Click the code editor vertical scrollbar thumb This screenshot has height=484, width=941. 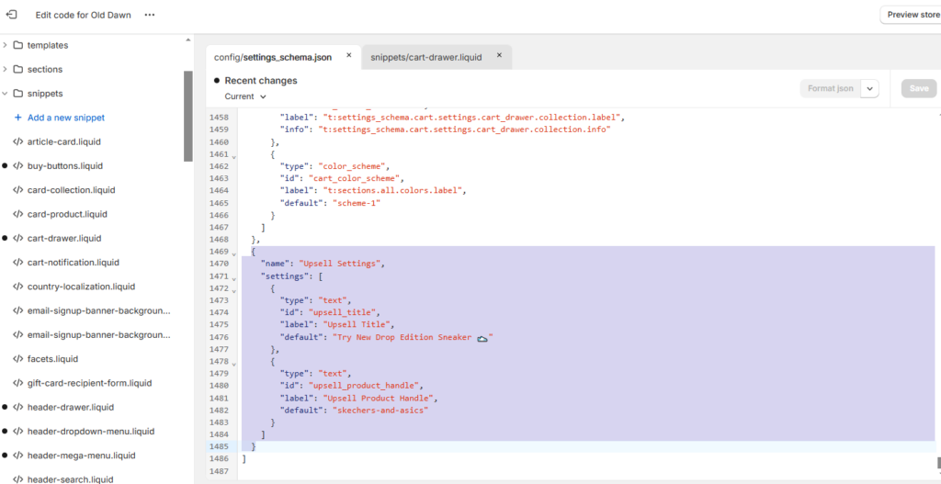pos(938,462)
